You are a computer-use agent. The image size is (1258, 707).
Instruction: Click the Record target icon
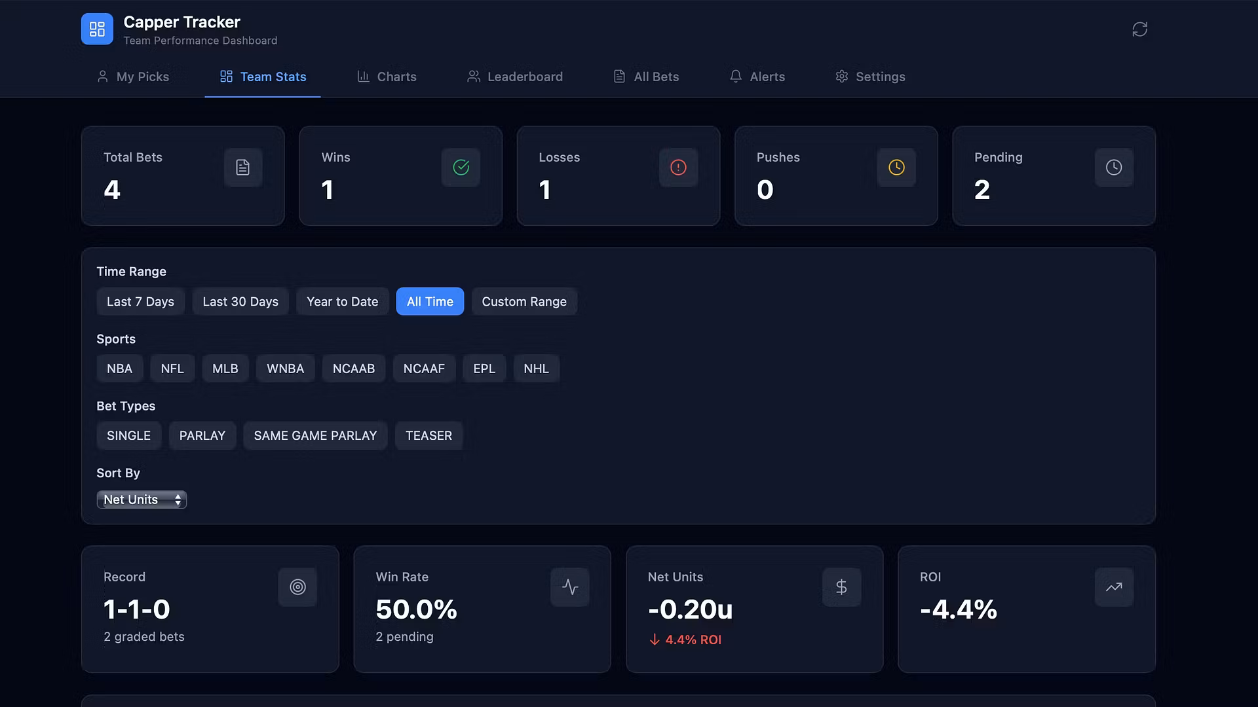[297, 587]
